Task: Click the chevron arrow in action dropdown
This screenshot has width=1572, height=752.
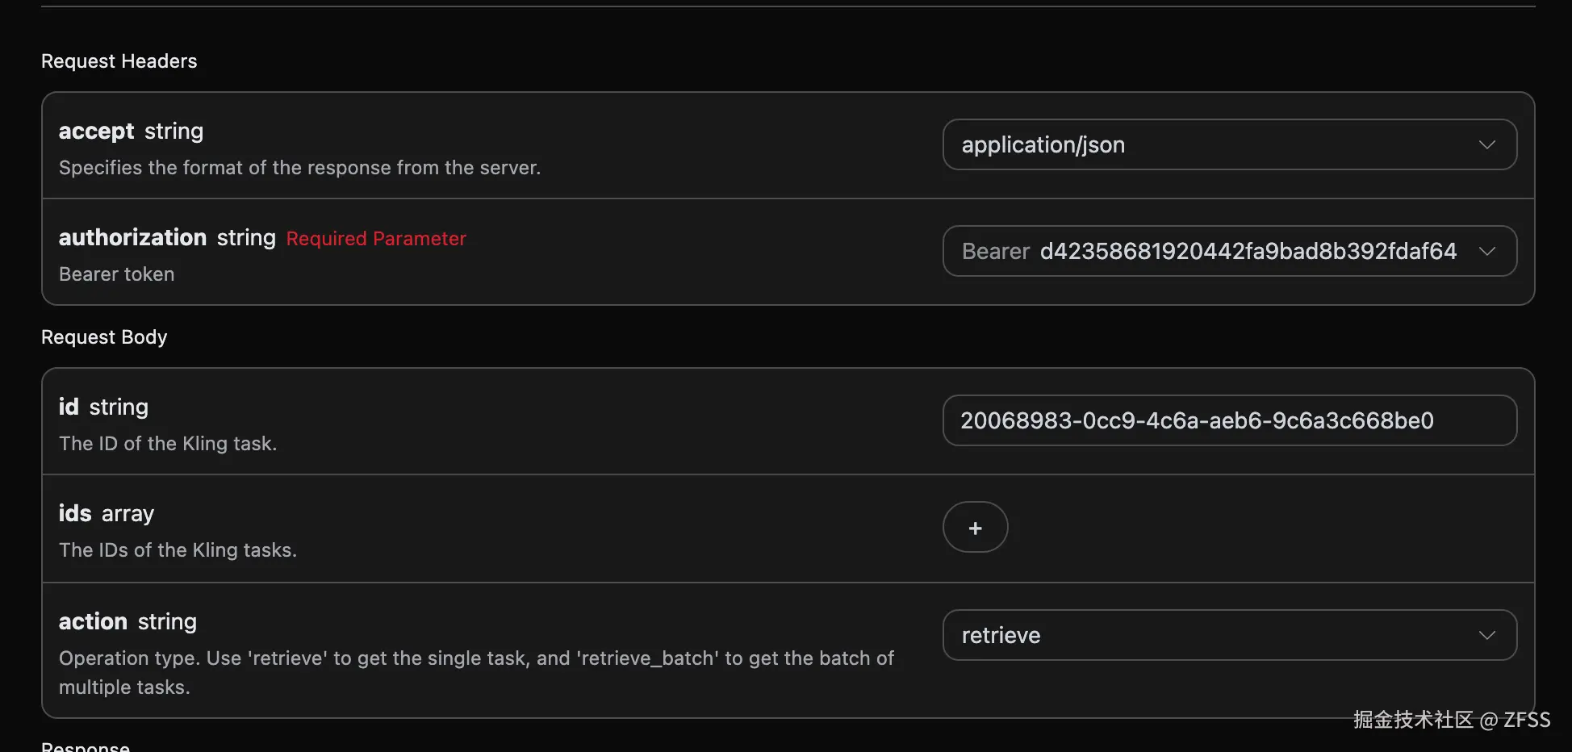Action: coord(1486,636)
